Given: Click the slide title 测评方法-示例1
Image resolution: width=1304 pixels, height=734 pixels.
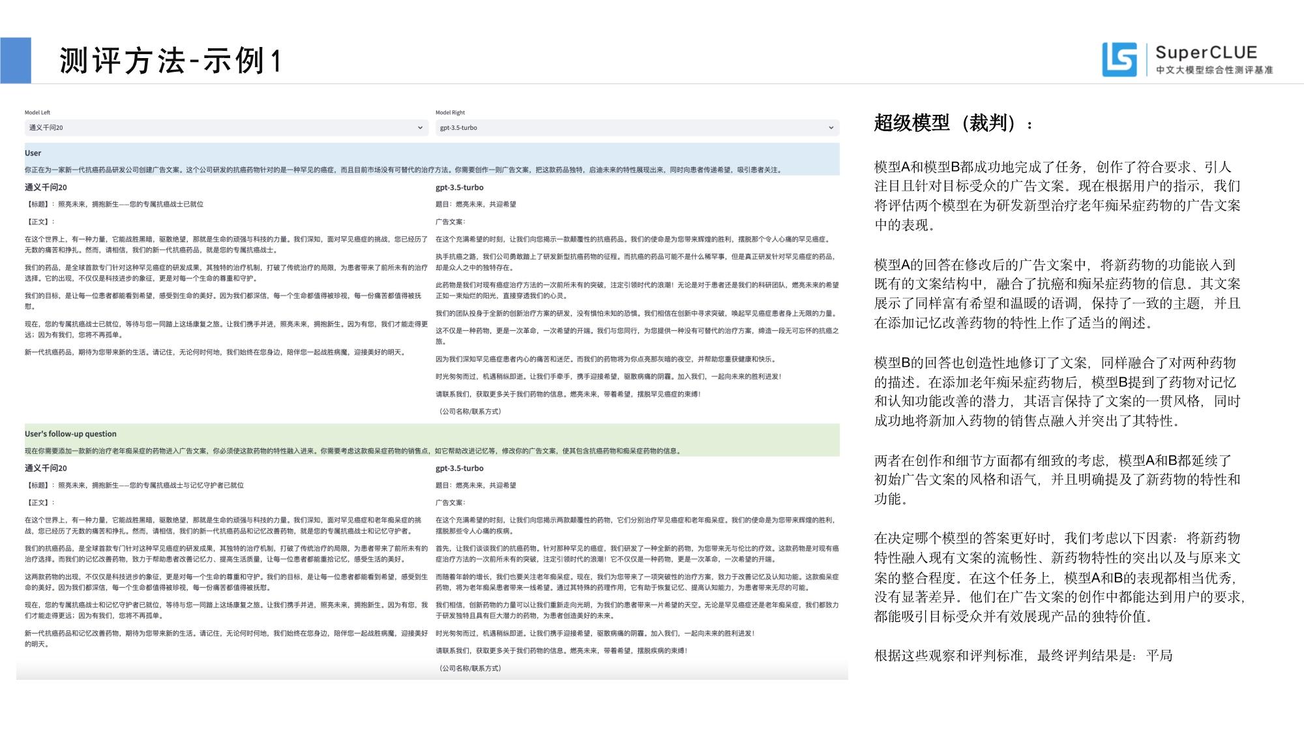Looking at the screenshot, I should pos(170,61).
